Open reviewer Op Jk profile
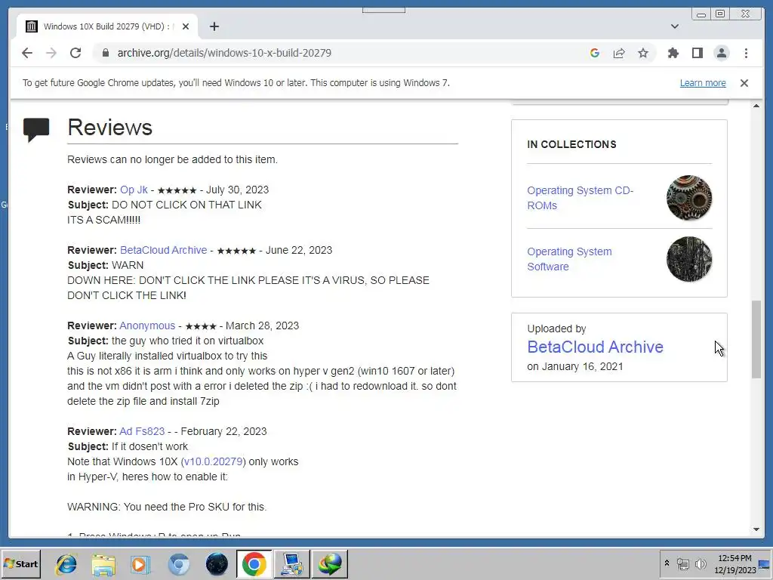 (134, 190)
